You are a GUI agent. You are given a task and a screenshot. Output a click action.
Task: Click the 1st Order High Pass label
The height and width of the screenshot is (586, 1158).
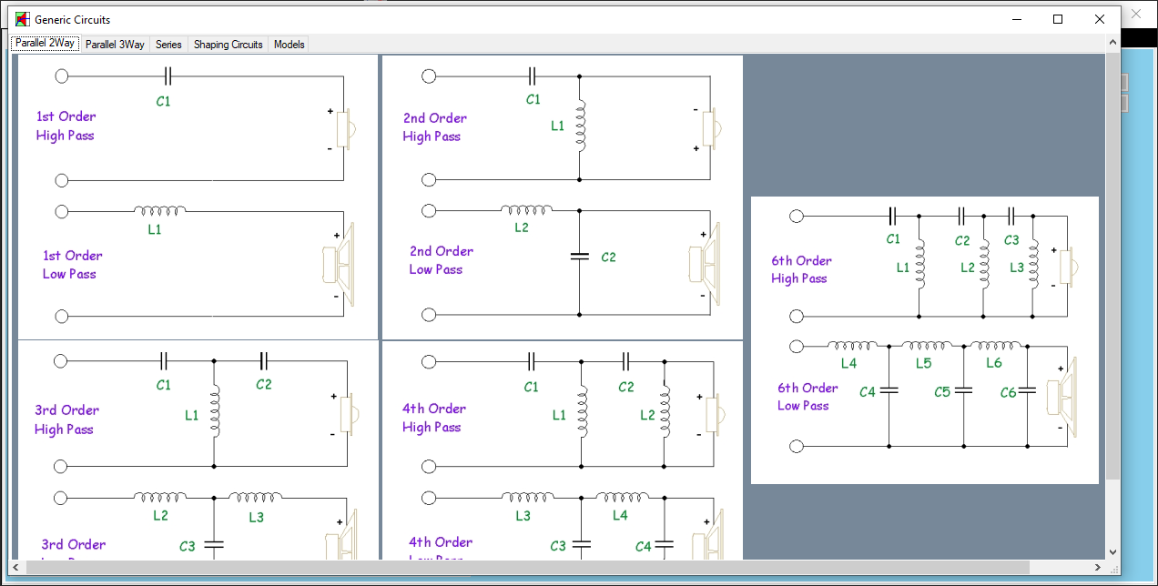(x=66, y=126)
